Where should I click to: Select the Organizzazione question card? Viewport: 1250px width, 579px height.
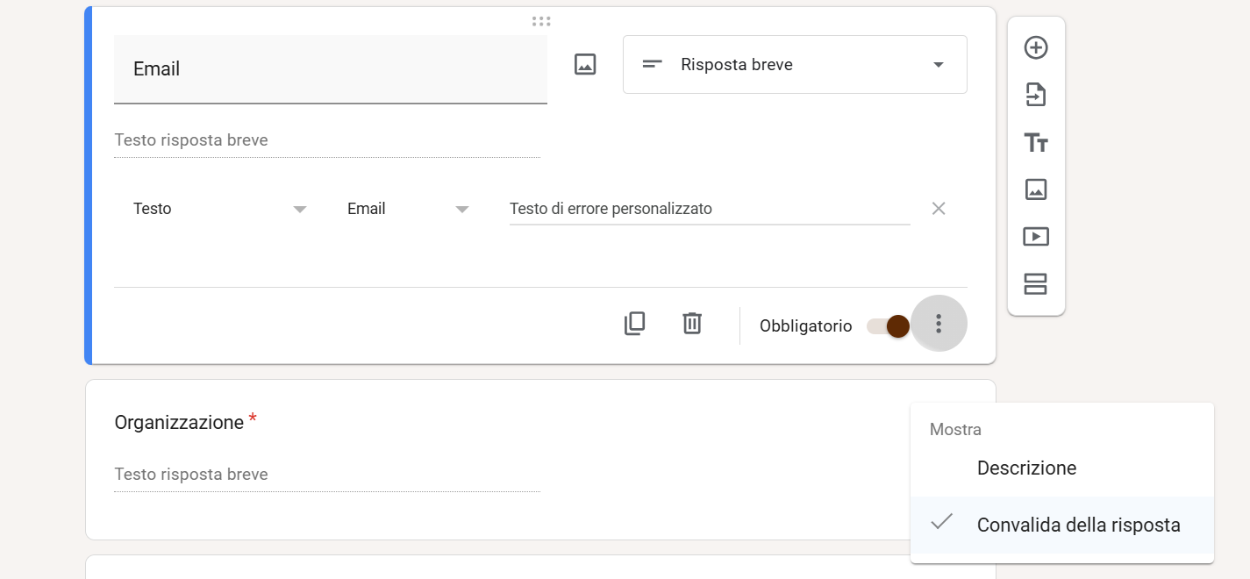point(540,460)
